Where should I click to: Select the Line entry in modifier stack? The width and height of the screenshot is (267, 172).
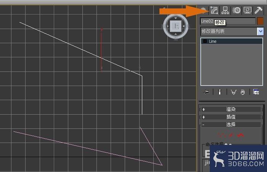point(232,41)
